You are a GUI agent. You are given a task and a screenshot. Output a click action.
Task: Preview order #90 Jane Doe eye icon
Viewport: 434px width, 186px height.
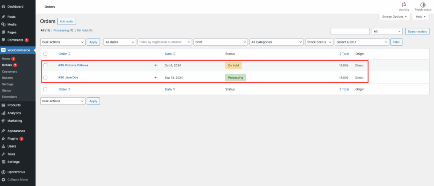tap(156, 77)
